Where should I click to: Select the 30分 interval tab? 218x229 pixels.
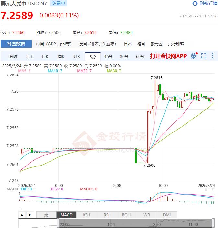point(124,56)
